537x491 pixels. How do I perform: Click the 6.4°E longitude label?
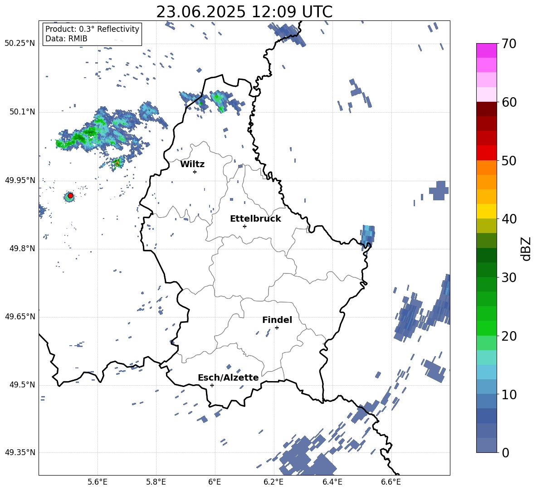pos(332,482)
